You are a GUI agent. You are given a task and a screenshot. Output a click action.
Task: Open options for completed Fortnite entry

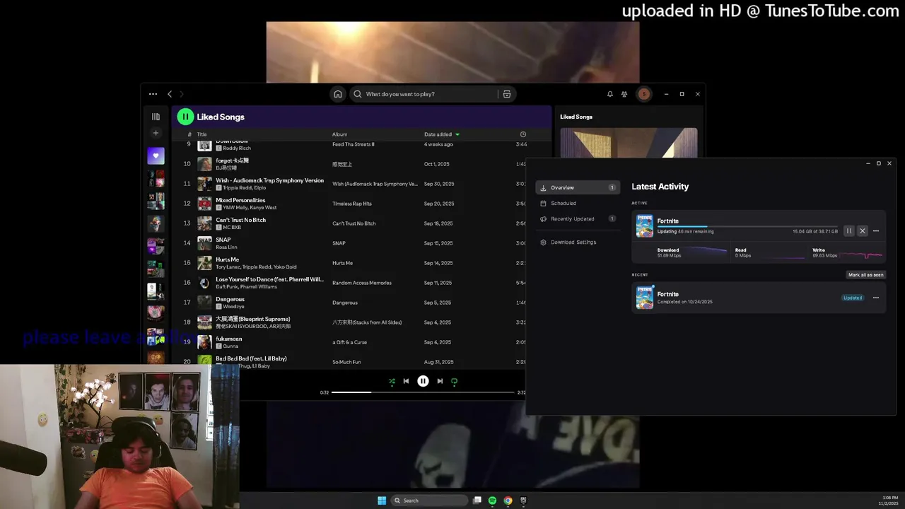coord(876,298)
